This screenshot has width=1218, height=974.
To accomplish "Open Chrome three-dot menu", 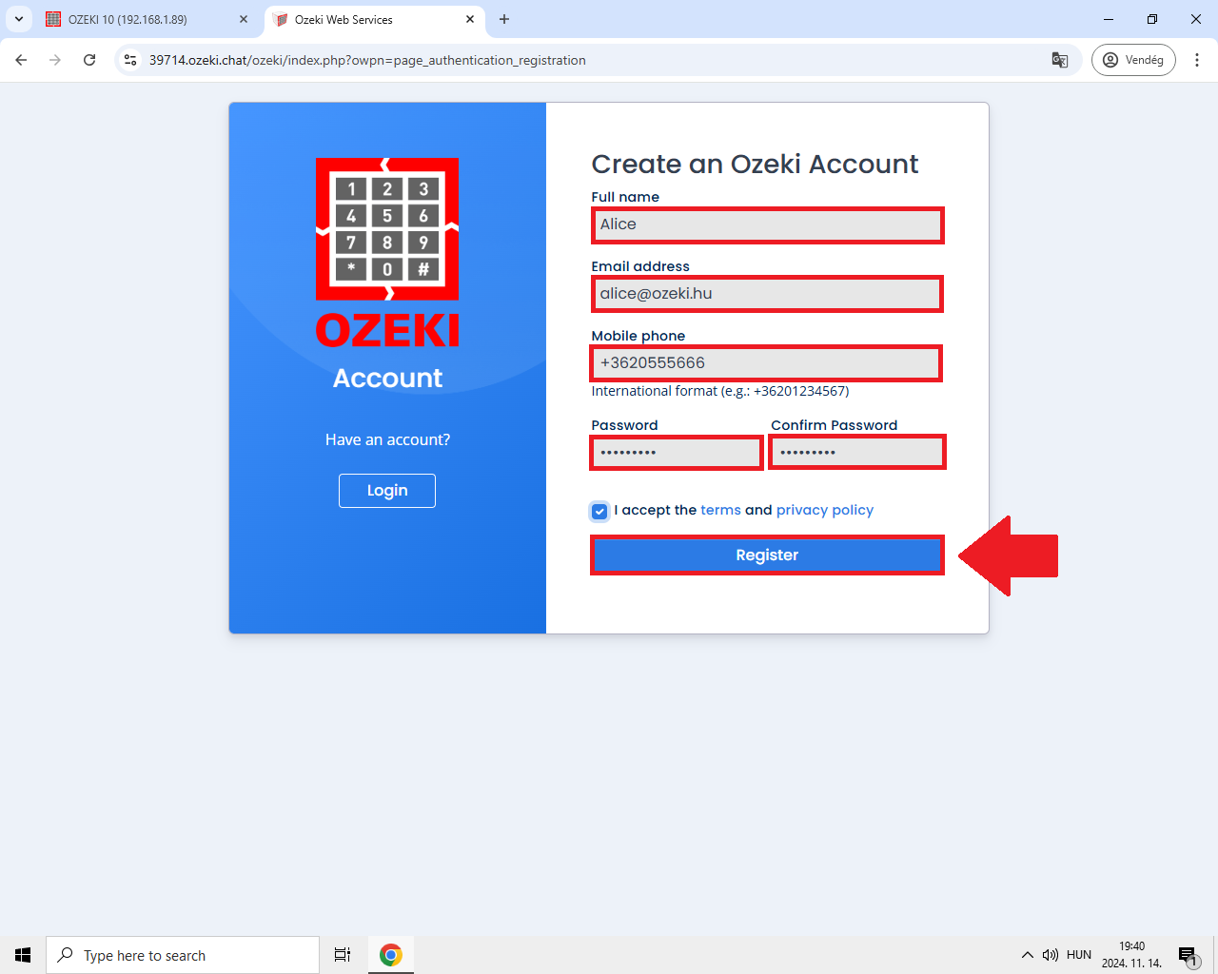I will 1197,60.
